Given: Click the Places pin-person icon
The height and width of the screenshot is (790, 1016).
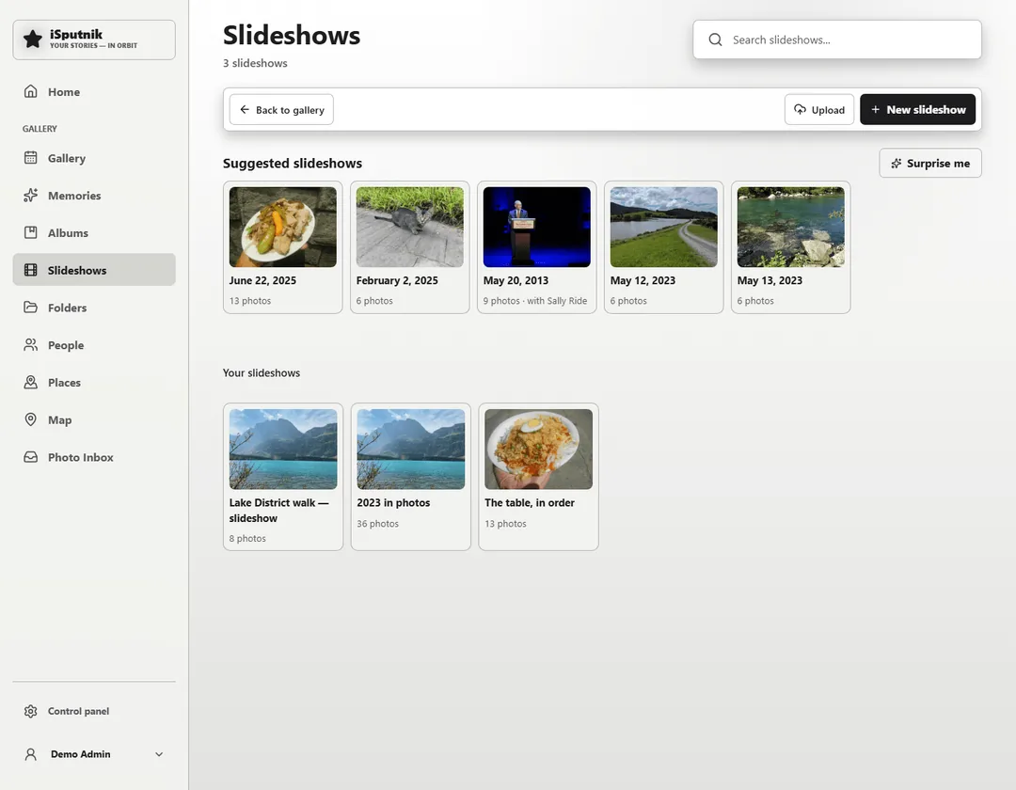Looking at the screenshot, I should (x=30, y=382).
